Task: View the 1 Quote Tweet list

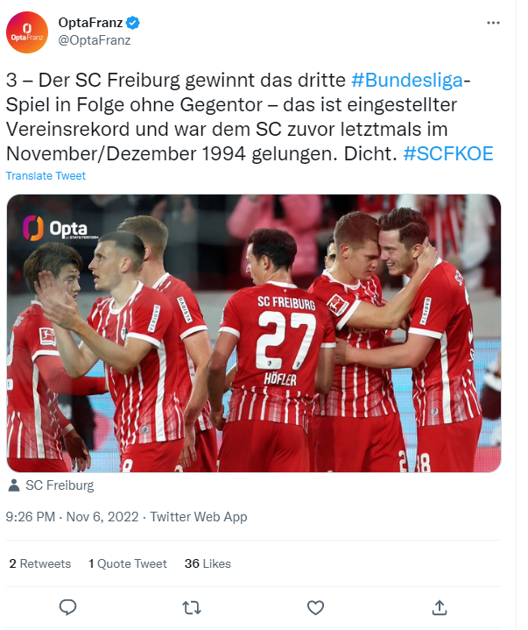Action: [128, 563]
